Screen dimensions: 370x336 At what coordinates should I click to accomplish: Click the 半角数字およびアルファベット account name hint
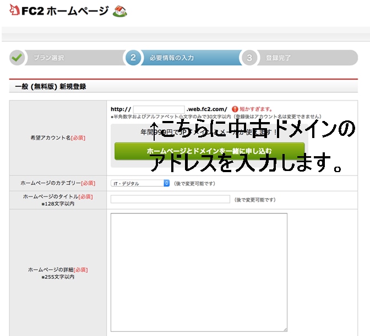point(216,117)
